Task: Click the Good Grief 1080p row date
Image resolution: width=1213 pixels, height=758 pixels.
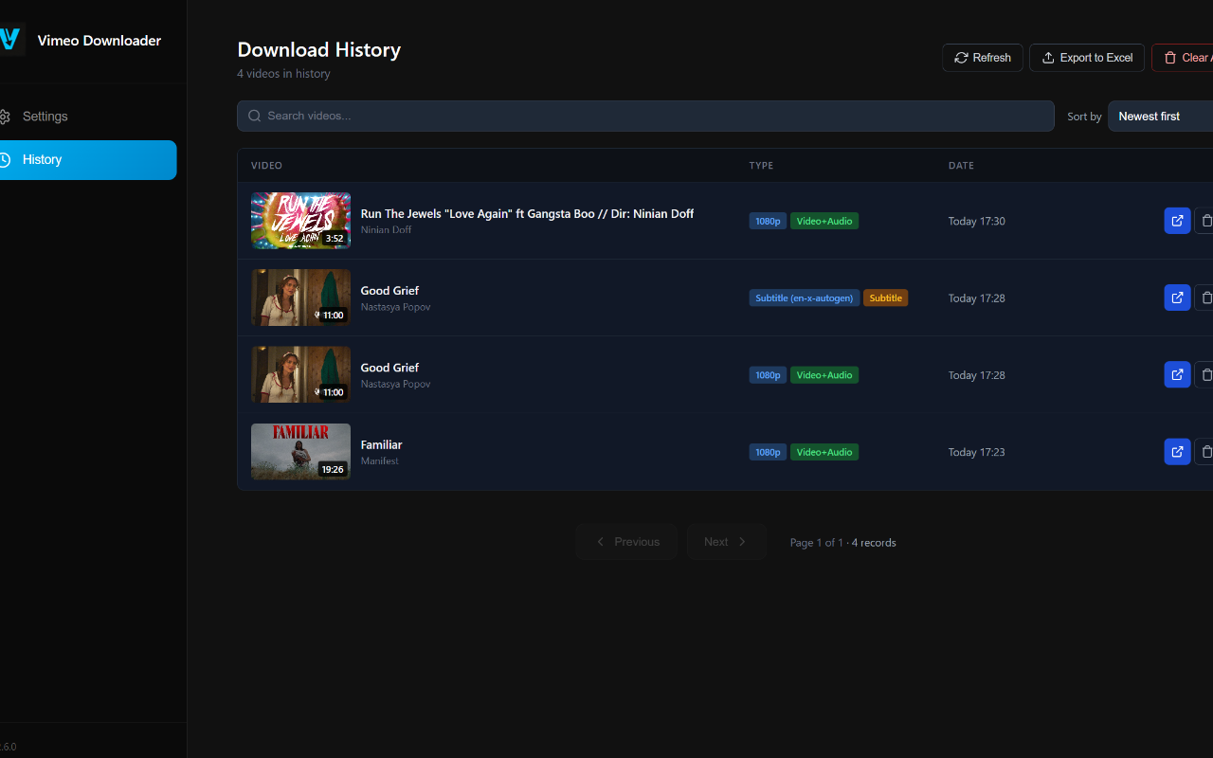Action: 977,375
